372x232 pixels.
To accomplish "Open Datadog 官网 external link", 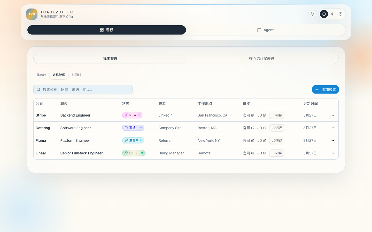I will (x=249, y=128).
